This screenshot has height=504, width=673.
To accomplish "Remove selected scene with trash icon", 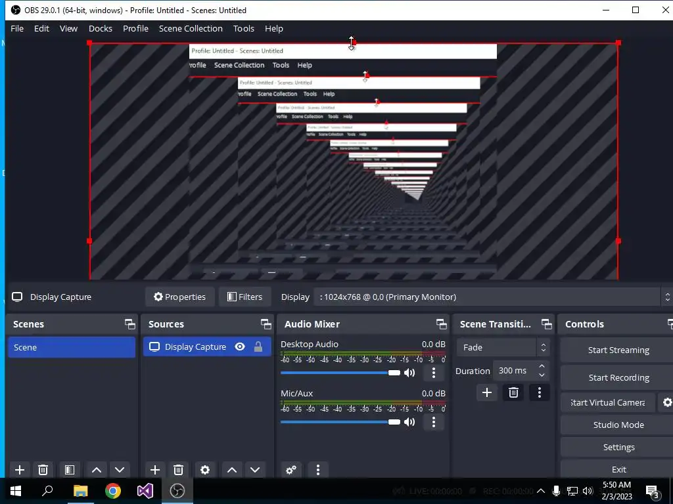I will (43, 470).
